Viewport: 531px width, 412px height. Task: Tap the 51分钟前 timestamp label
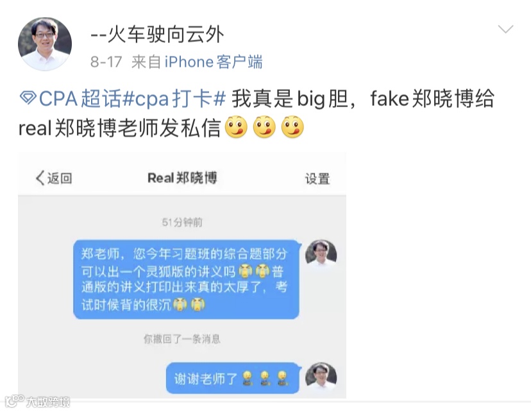tap(182, 222)
